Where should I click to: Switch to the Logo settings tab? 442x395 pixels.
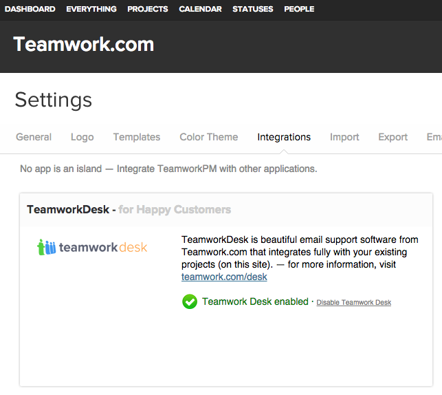(x=82, y=137)
